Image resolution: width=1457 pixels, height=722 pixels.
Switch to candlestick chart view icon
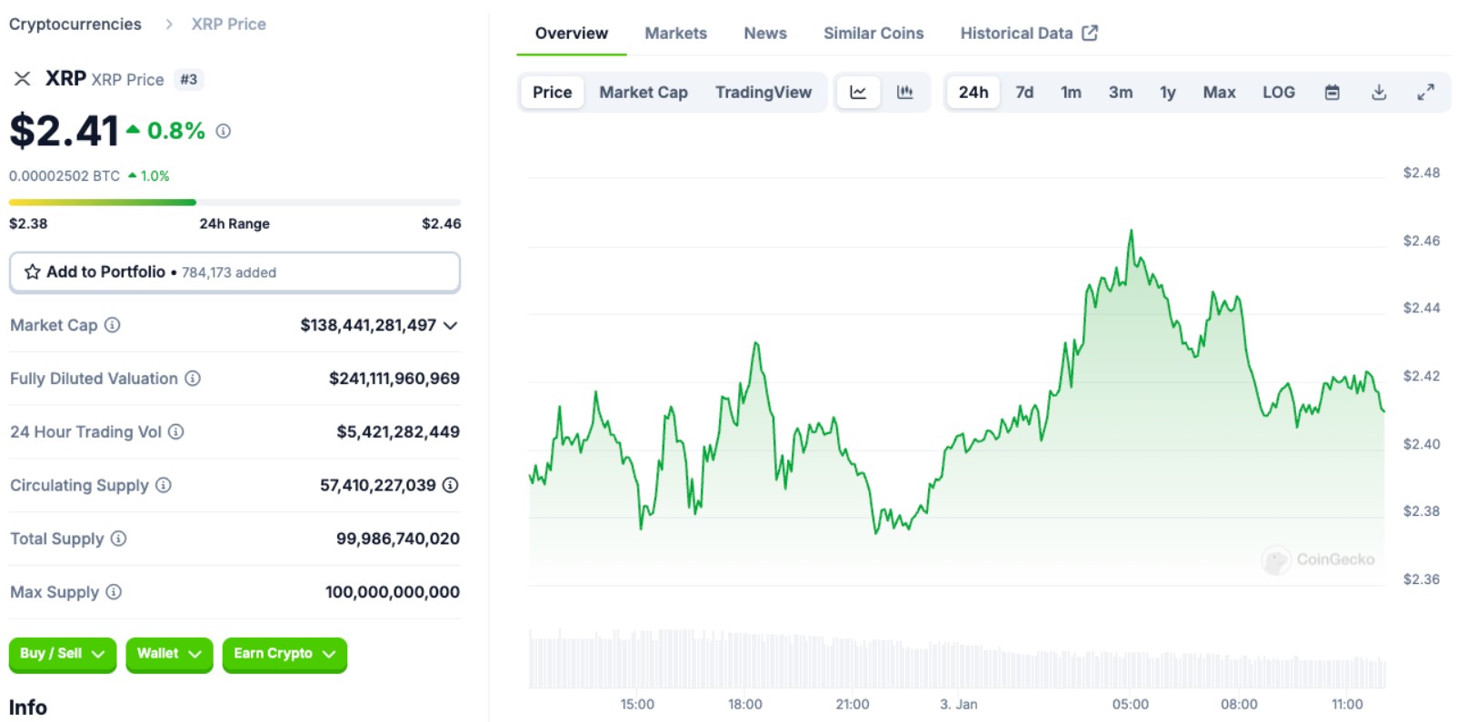click(x=904, y=92)
